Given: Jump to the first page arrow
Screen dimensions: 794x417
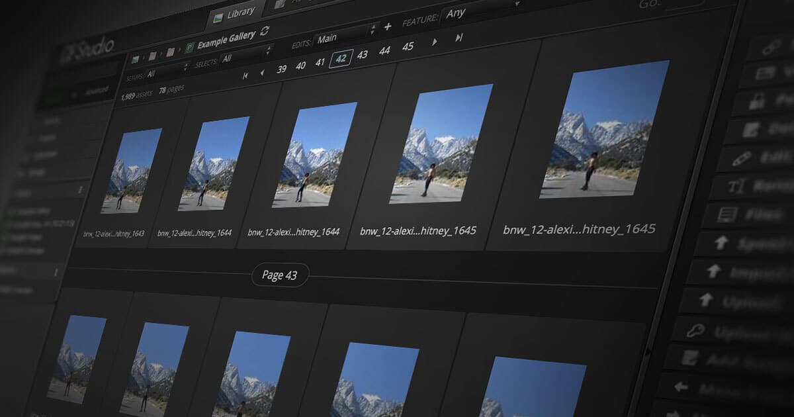Looking at the screenshot, I should tap(245, 76).
